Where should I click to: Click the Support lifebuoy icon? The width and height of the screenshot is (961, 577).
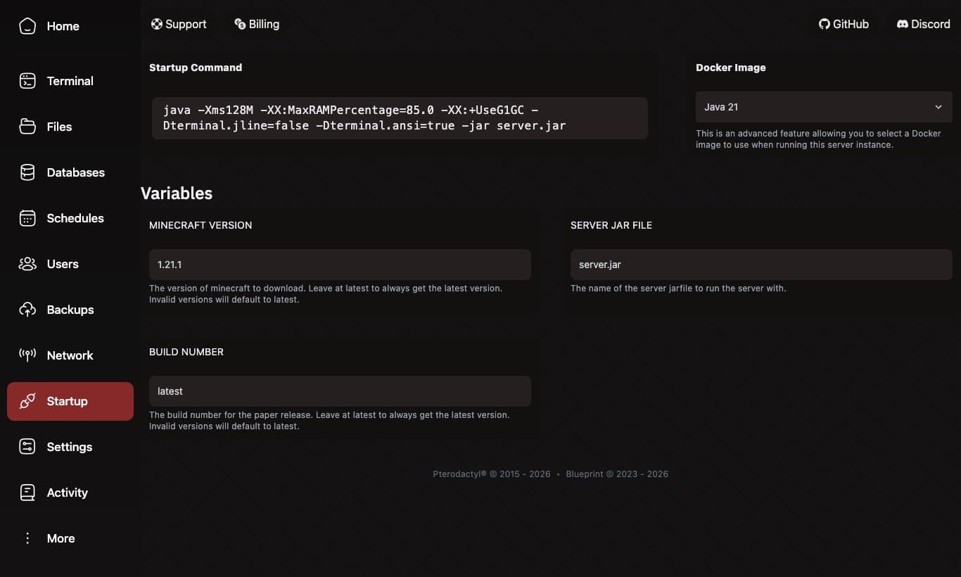click(157, 24)
